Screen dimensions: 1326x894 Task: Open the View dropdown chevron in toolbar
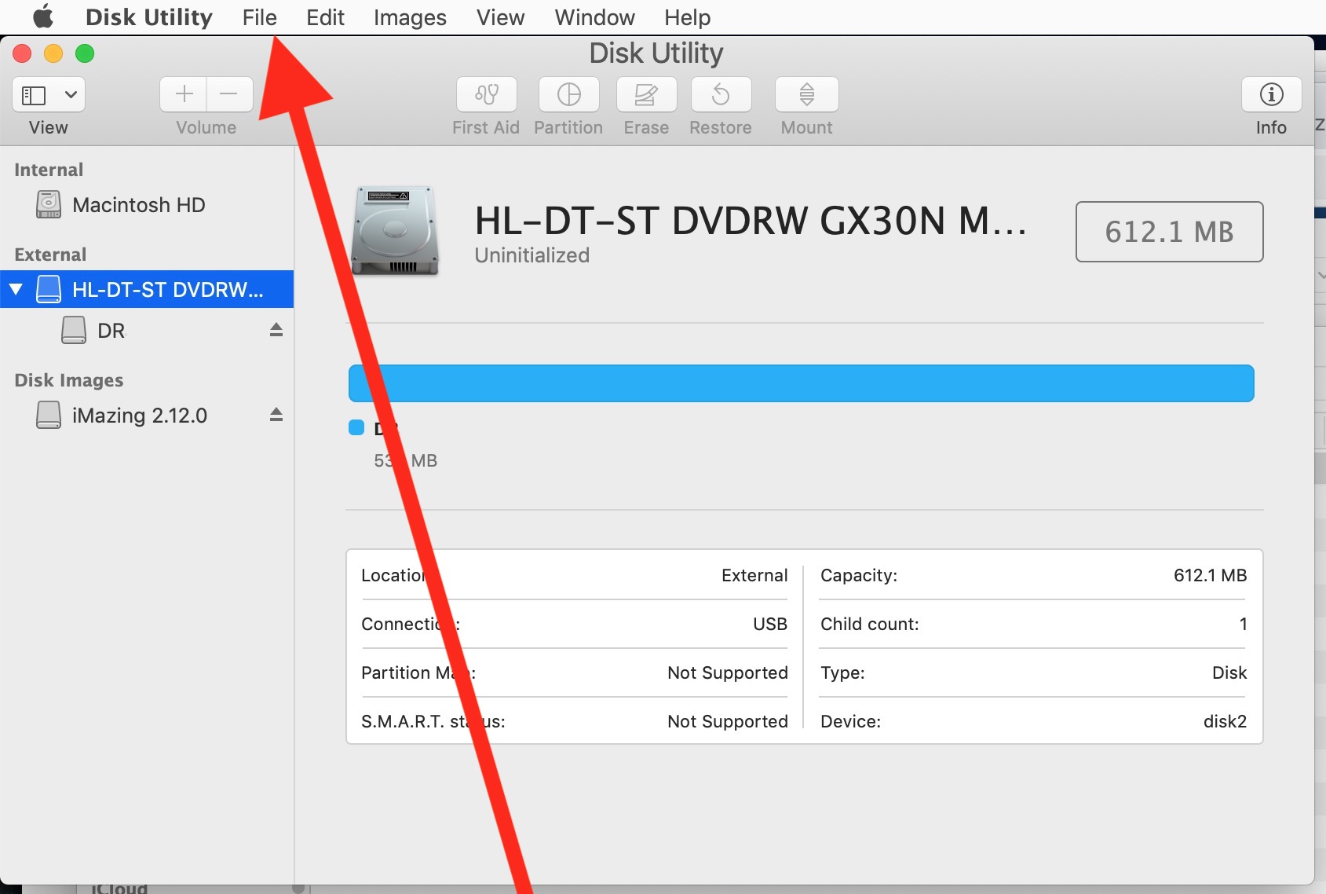[x=71, y=95]
